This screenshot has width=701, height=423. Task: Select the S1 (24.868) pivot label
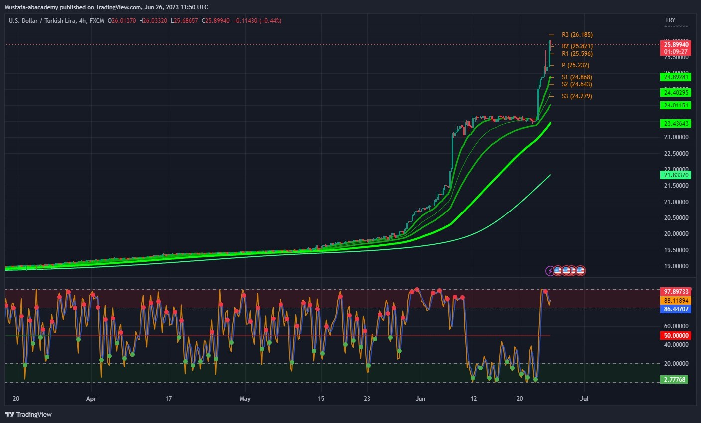click(577, 77)
